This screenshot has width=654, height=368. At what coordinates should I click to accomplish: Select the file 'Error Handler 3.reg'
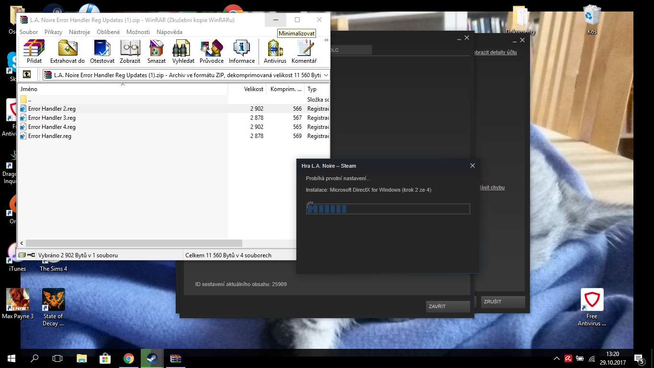point(174,118)
